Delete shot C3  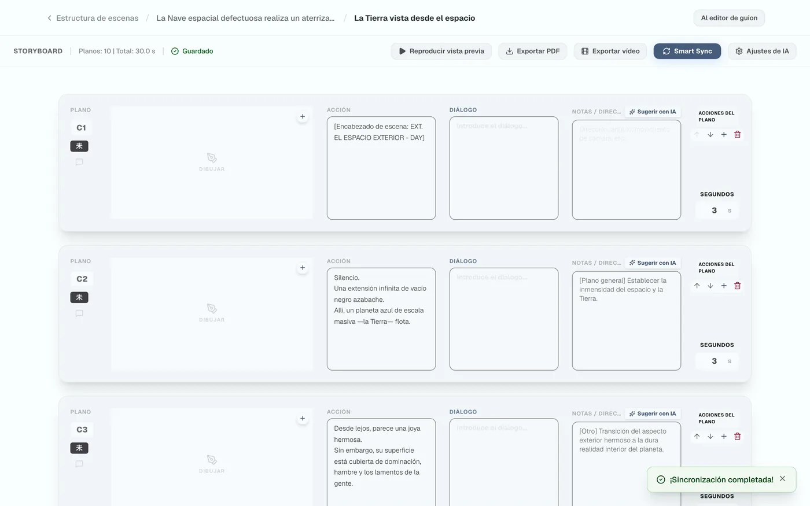tap(737, 436)
